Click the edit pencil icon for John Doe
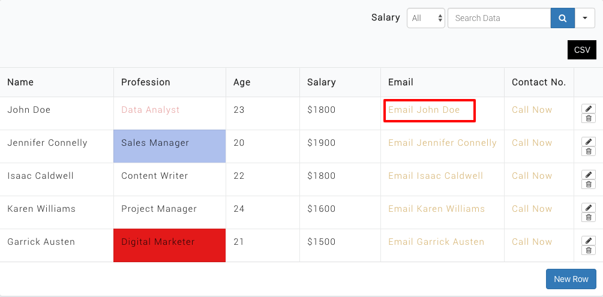 point(588,109)
